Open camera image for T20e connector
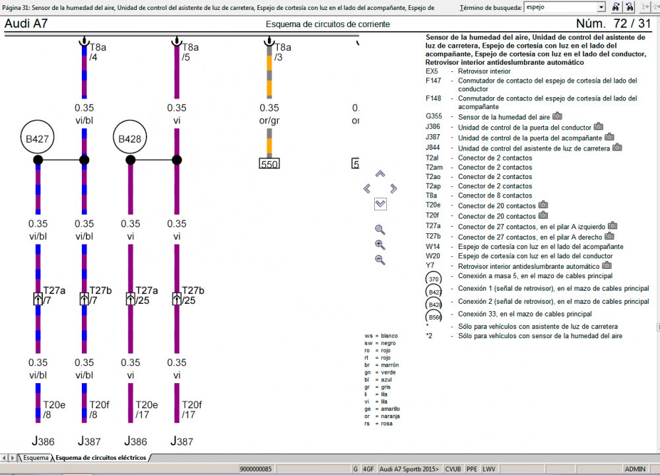Image resolution: width=660 pixels, height=475 pixels. click(x=543, y=205)
